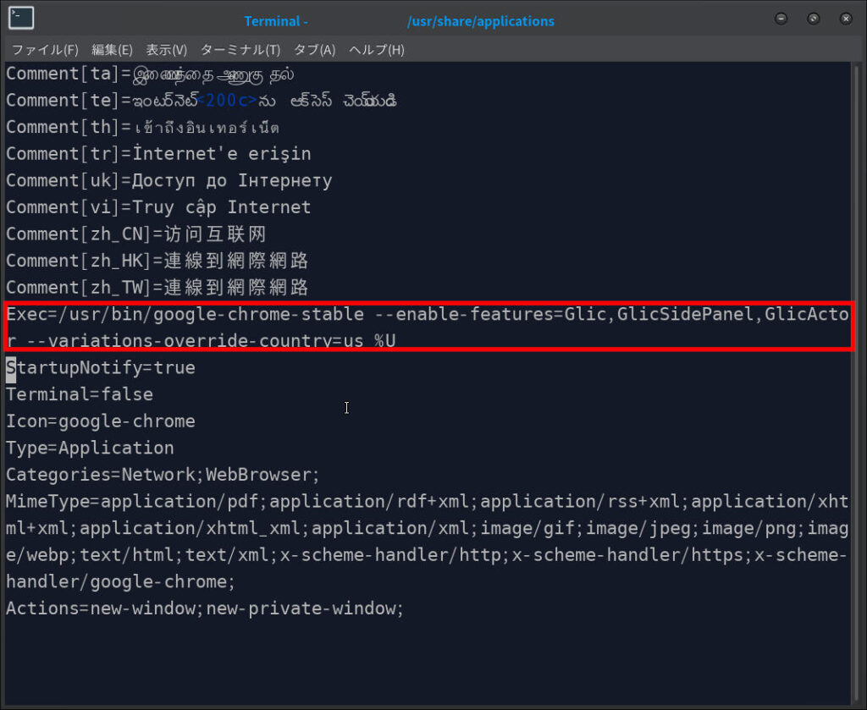The image size is (867, 710).
Task: Click the Comment[uk] line
Action: [x=169, y=181]
